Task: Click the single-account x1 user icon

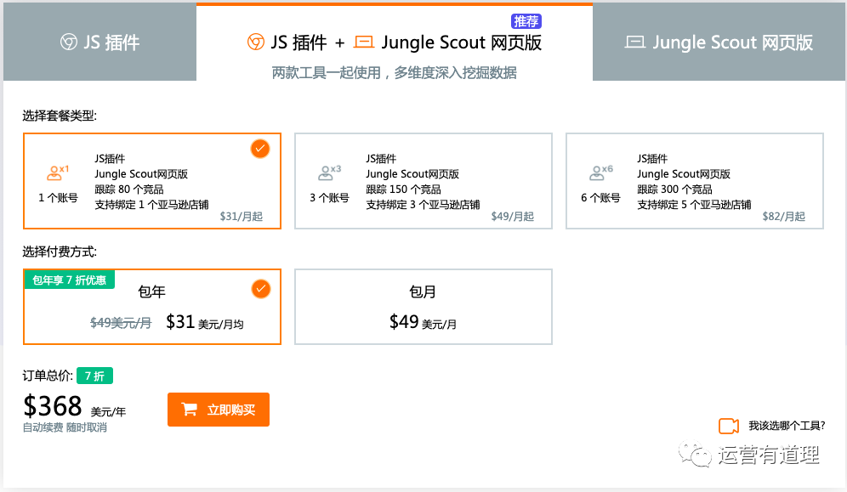Action: [x=55, y=173]
